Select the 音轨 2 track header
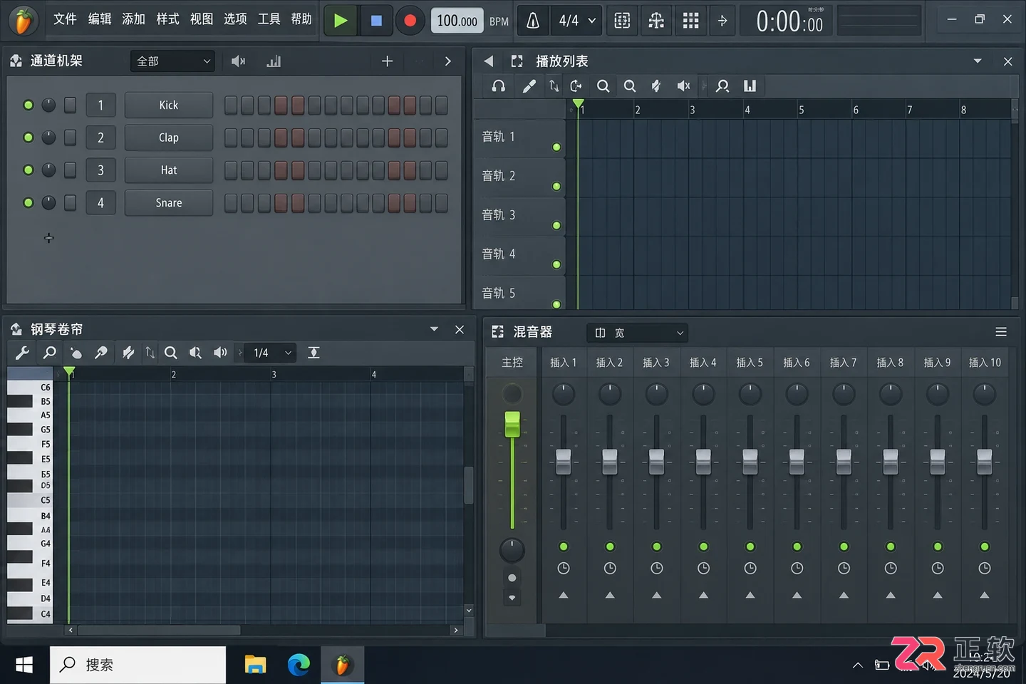The height and width of the screenshot is (684, 1026). (519, 177)
